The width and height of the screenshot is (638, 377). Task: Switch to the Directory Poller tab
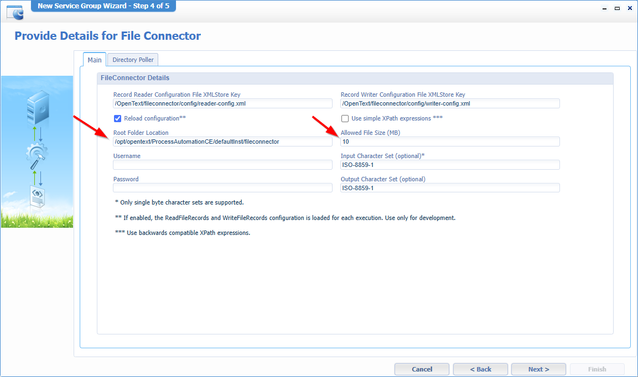(133, 60)
